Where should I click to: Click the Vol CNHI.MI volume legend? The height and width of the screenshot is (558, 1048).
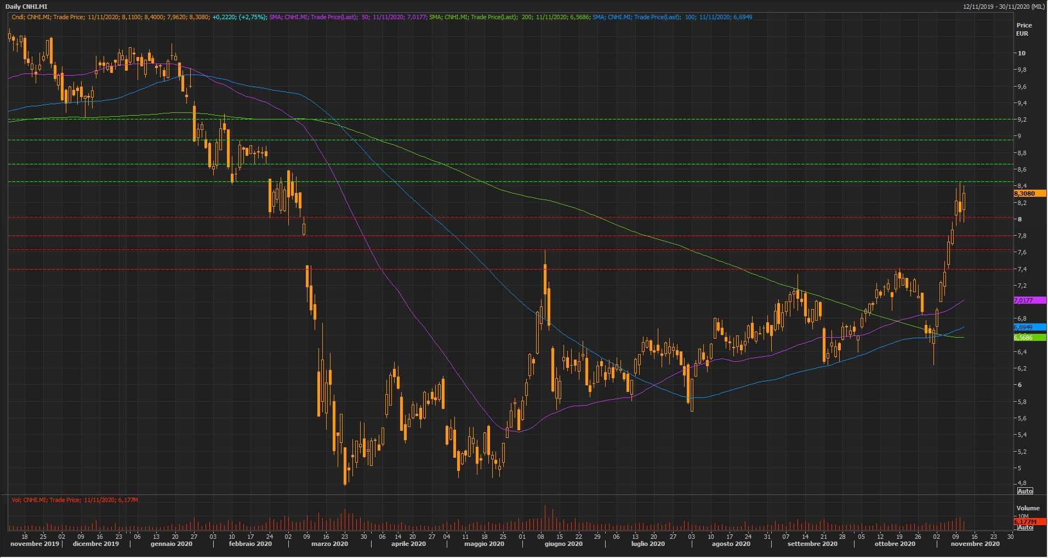pos(75,500)
